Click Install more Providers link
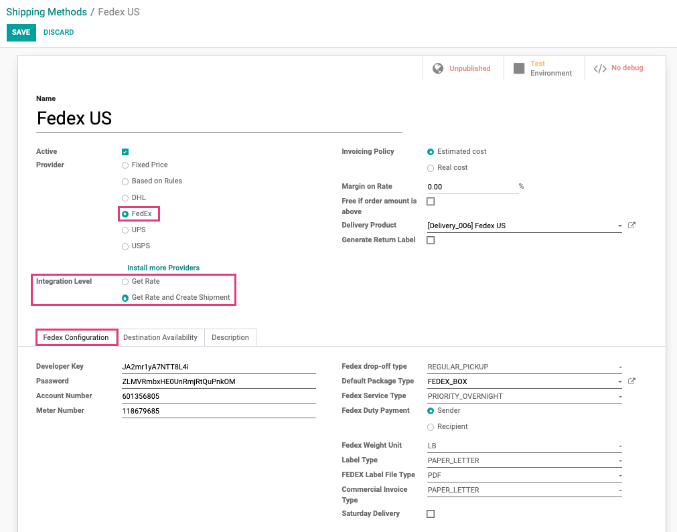677x532 pixels. 163,268
